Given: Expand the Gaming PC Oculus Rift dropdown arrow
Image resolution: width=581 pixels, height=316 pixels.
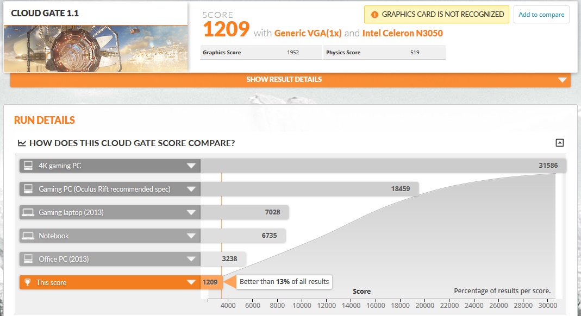Looking at the screenshot, I should [x=191, y=189].
